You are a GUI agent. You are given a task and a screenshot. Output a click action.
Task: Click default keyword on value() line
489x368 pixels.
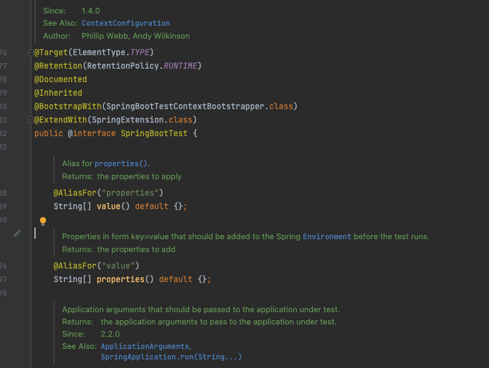coord(152,207)
